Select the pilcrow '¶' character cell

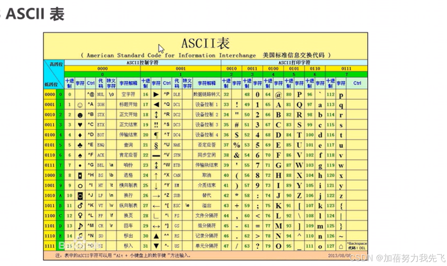(x=156, y=135)
